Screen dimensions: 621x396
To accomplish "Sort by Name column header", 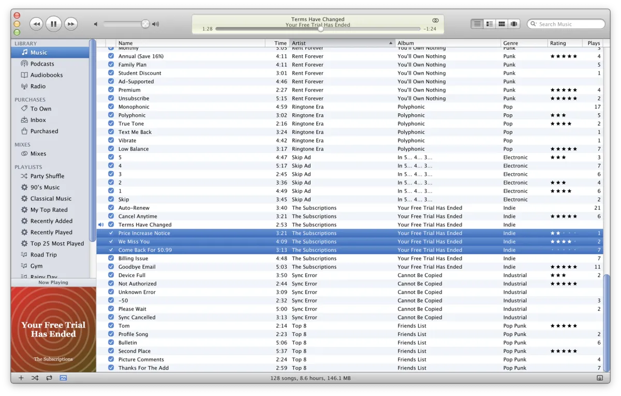I will [190, 43].
